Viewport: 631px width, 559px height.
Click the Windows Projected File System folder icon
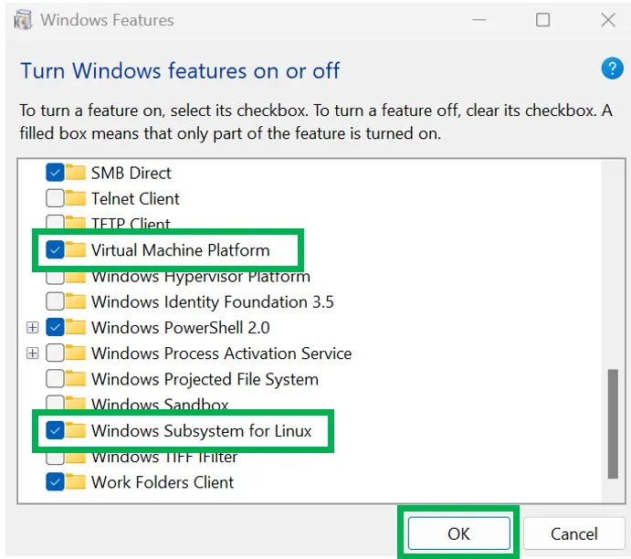[75, 379]
